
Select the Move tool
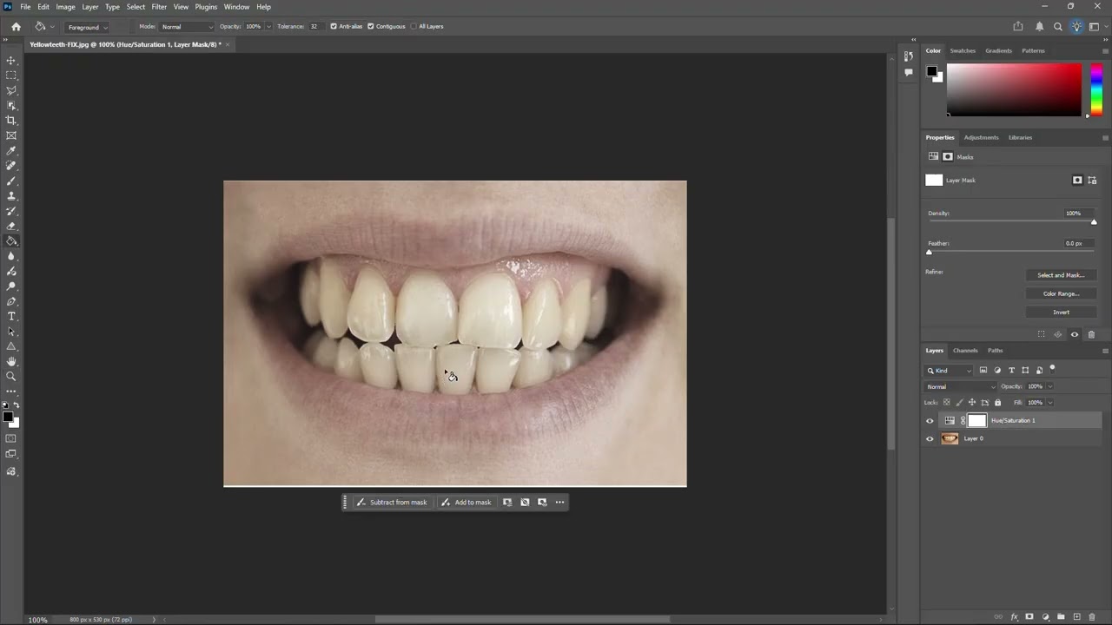(11, 60)
